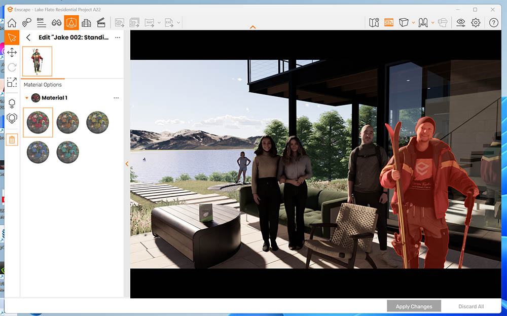Open the Material 1 three-dot menu
Image resolution: width=507 pixels, height=316 pixels.
pyautogui.click(x=116, y=98)
